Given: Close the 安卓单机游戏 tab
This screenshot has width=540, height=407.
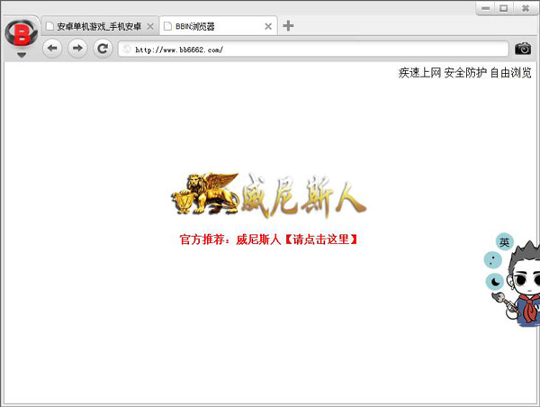Looking at the screenshot, I should 150,26.
